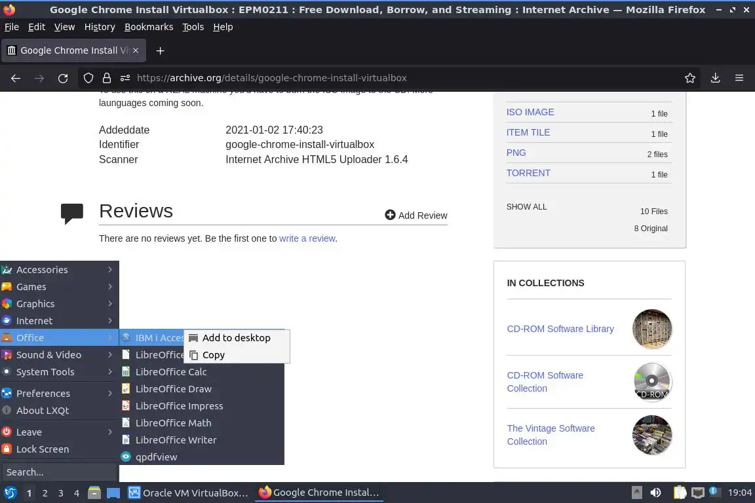The width and height of the screenshot is (755, 503).
Task: Switch to virtual desktop 4
Action: [77, 493]
